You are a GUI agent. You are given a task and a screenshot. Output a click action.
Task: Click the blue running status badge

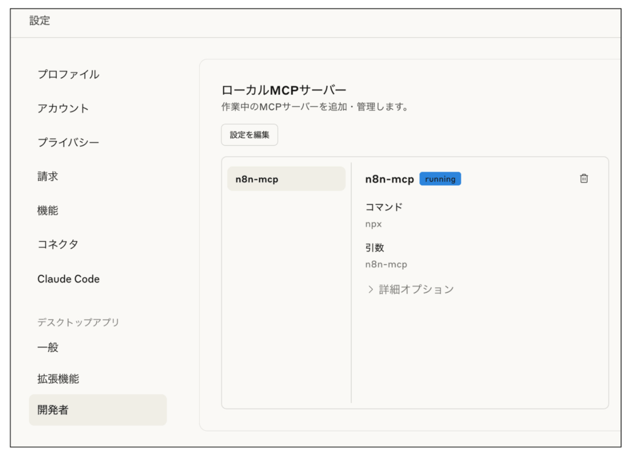pos(440,179)
